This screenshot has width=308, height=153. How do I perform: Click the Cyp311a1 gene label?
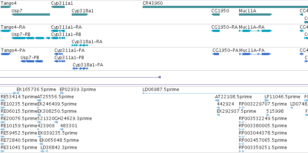click(x=62, y=3)
